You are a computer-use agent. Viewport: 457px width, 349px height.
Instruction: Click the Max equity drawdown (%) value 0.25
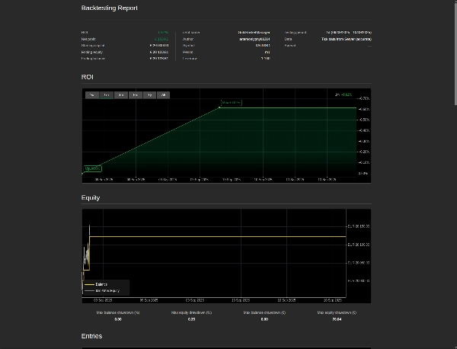point(191,319)
